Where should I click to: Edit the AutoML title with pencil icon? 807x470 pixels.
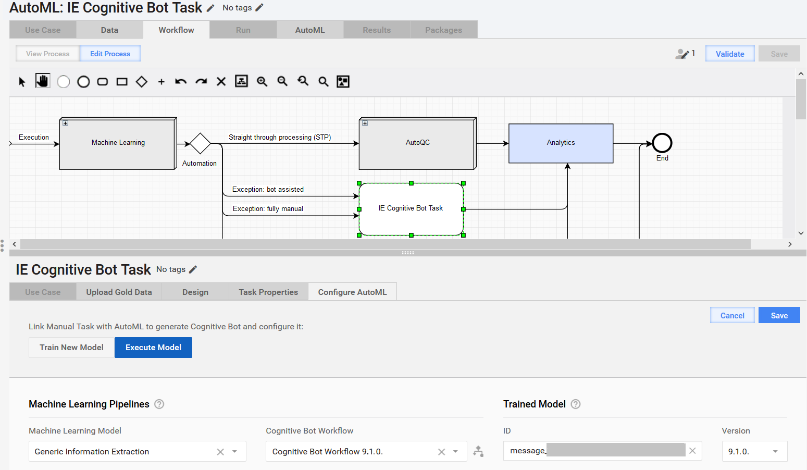point(210,8)
